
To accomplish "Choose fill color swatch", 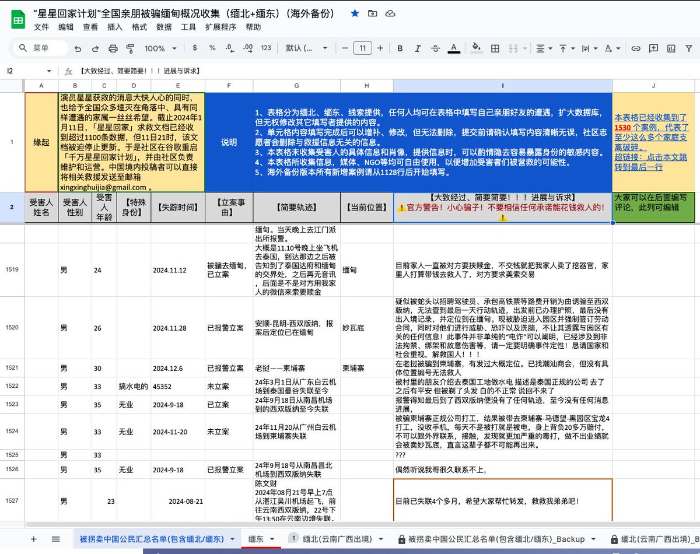I will coord(477,48).
